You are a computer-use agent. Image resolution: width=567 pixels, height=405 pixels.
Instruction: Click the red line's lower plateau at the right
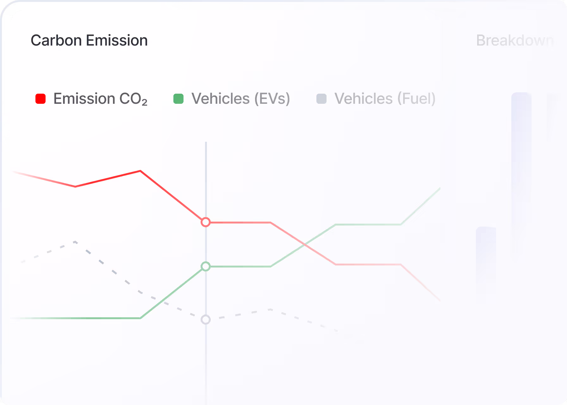point(368,264)
